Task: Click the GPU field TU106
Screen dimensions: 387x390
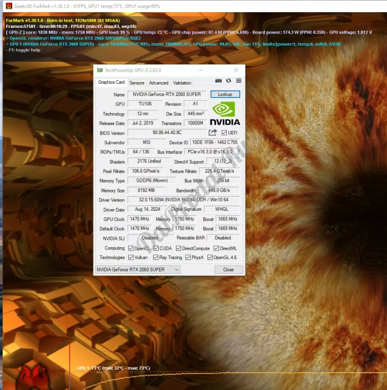Action: click(x=145, y=104)
